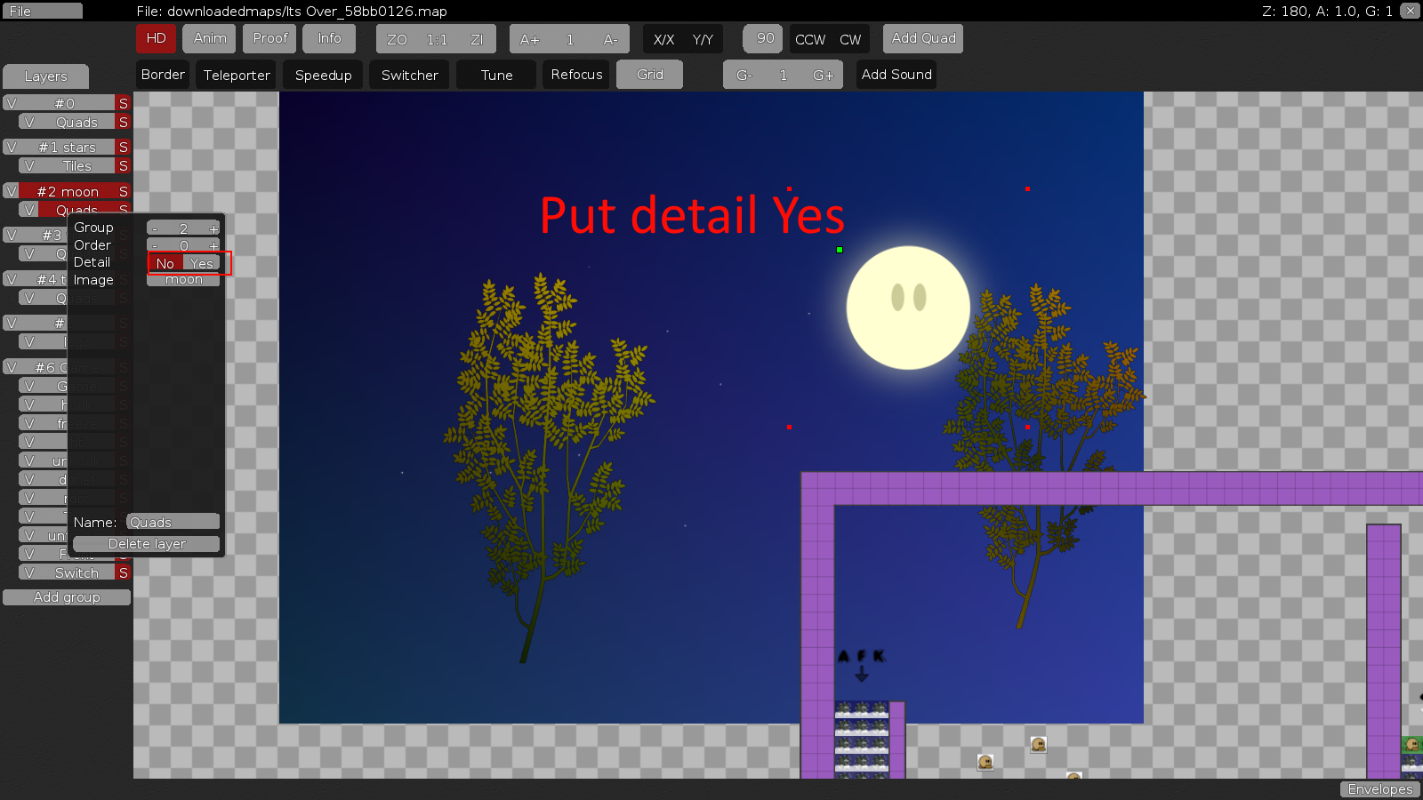
Task: Rotate clockwise using the CW button
Action: tap(851, 39)
